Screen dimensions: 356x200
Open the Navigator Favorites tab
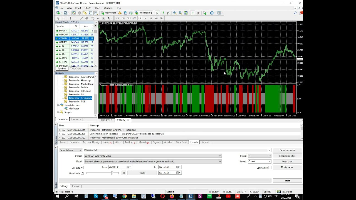coord(76,119)
